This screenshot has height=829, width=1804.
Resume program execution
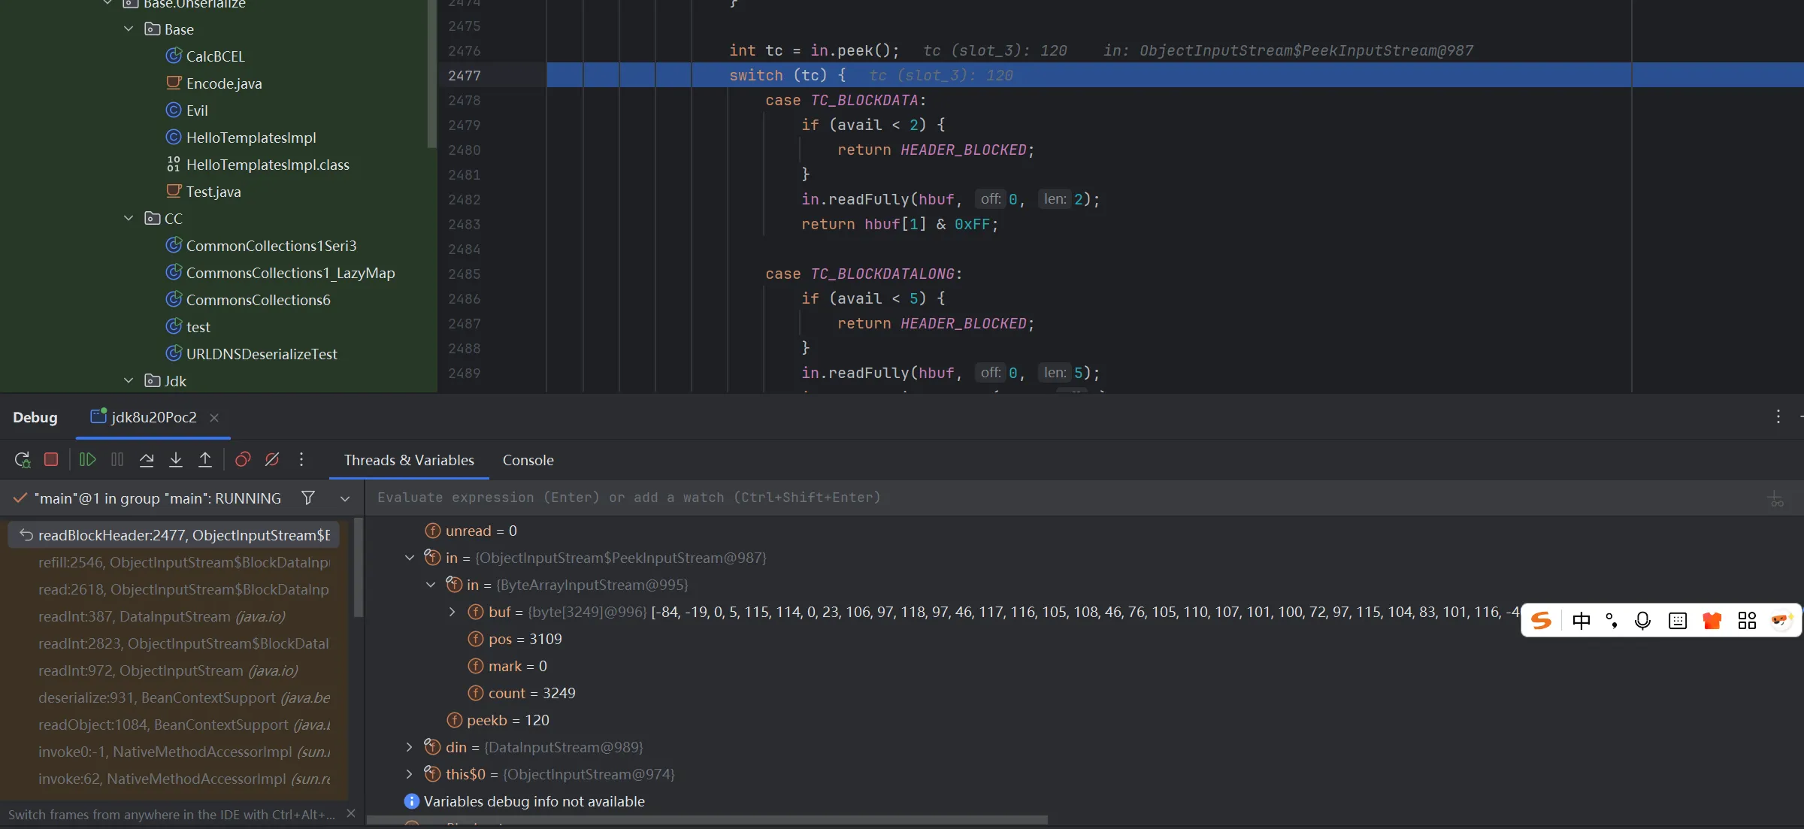(x=87, y=459)
